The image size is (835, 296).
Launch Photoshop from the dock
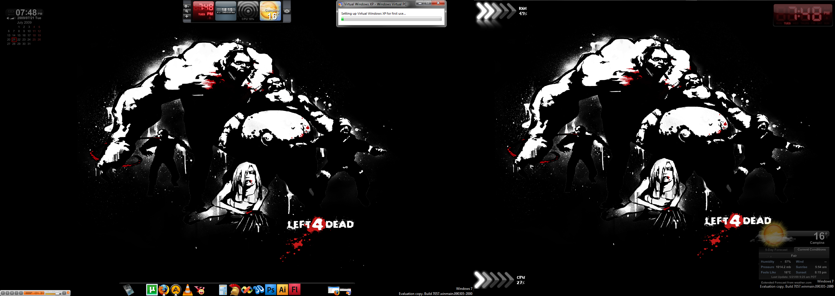(270, 290)
